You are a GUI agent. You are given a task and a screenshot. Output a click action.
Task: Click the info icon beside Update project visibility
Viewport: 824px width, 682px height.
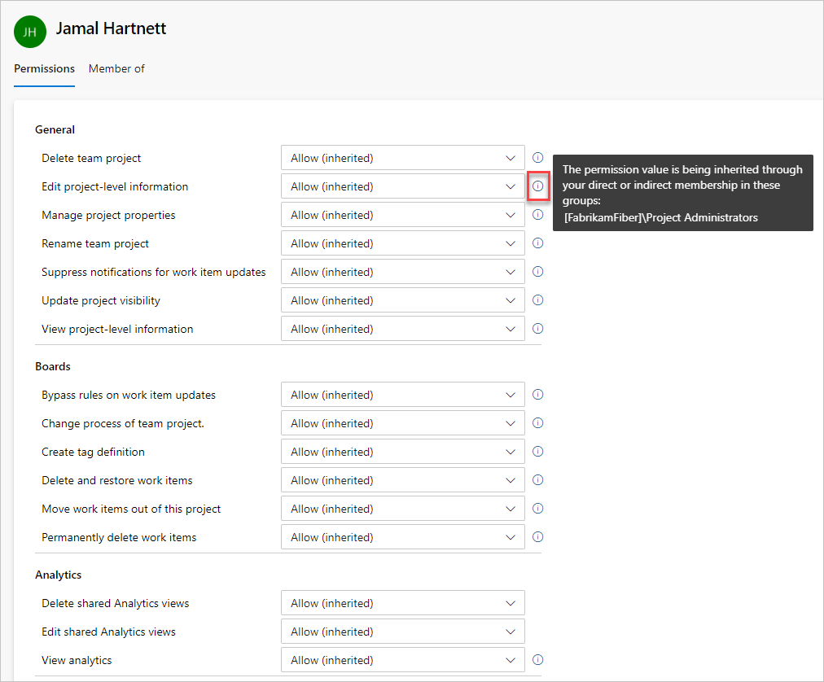[x=537, y=300]
